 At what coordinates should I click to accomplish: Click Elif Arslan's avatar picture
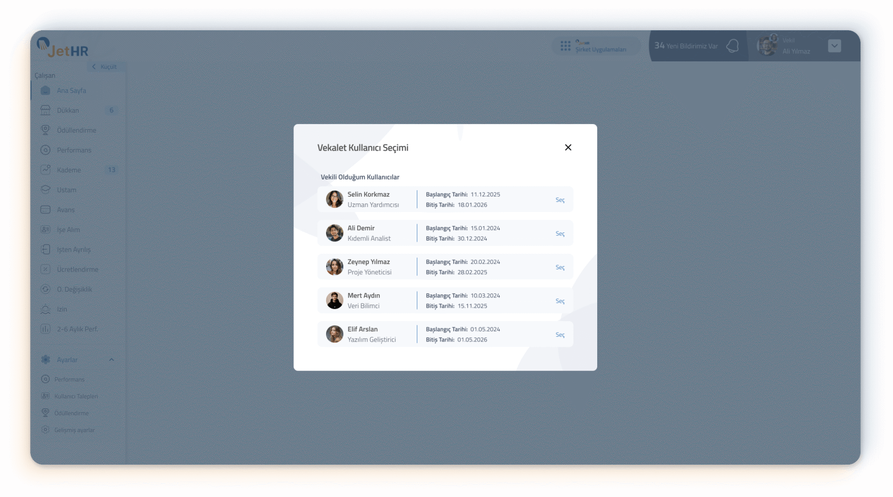tap(334, 334)
